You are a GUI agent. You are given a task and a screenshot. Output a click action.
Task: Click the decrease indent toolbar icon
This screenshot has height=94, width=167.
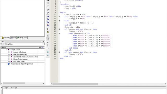coord(48,13)
